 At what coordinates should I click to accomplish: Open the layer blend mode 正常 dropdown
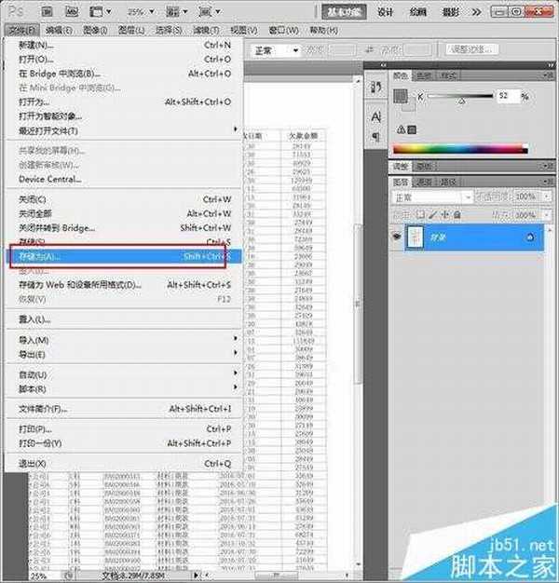(x=432, y=197)
